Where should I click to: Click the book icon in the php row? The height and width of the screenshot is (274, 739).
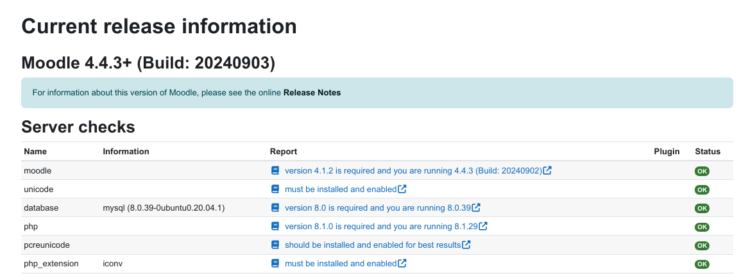pos(275,226)
